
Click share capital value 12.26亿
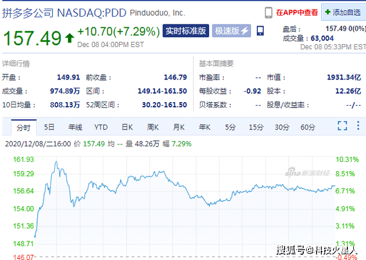click(x=348, y=91)
